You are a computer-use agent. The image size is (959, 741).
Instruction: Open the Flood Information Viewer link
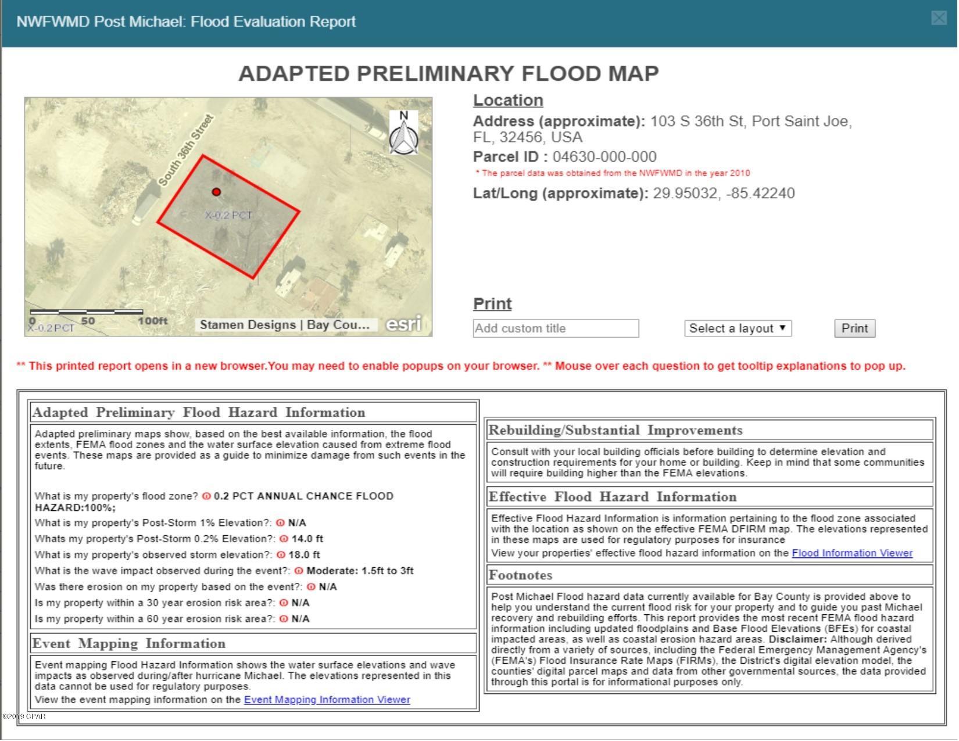pos(852,554)
